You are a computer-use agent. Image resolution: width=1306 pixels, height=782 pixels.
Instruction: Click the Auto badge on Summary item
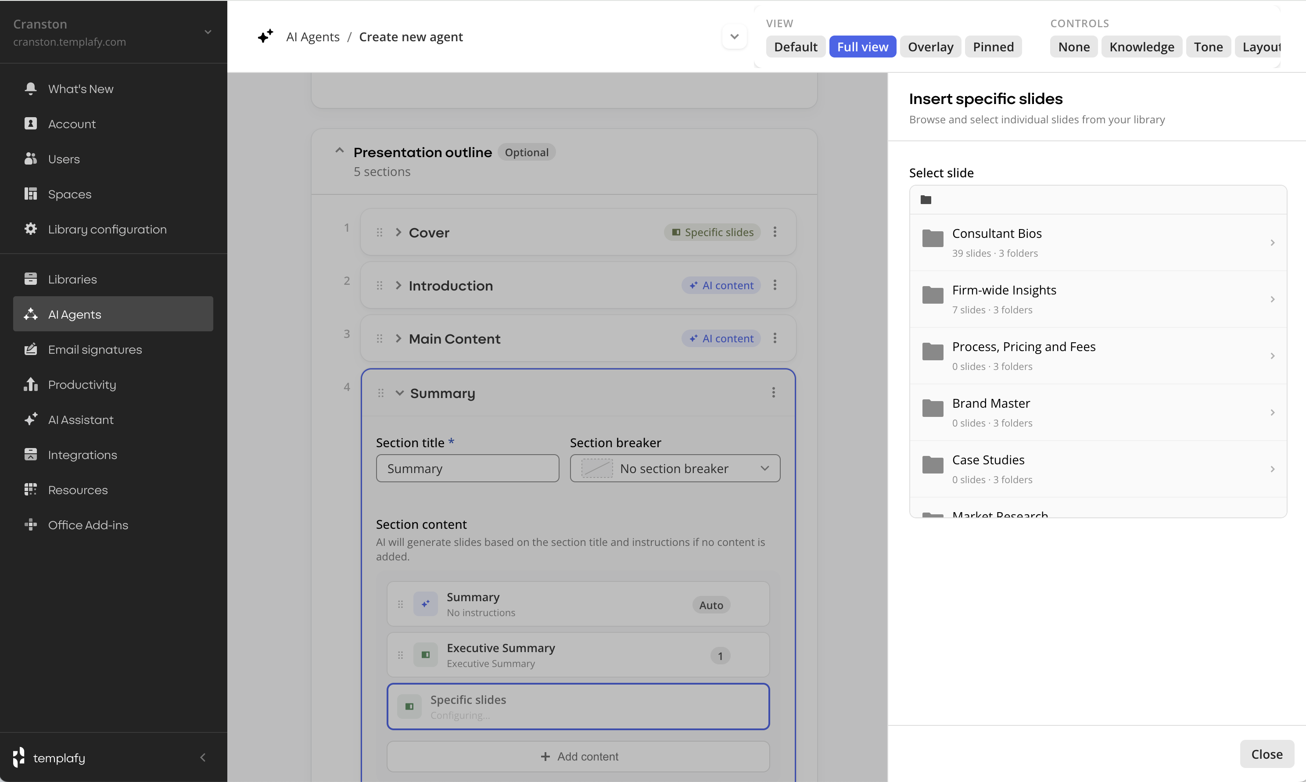(711, 605)
